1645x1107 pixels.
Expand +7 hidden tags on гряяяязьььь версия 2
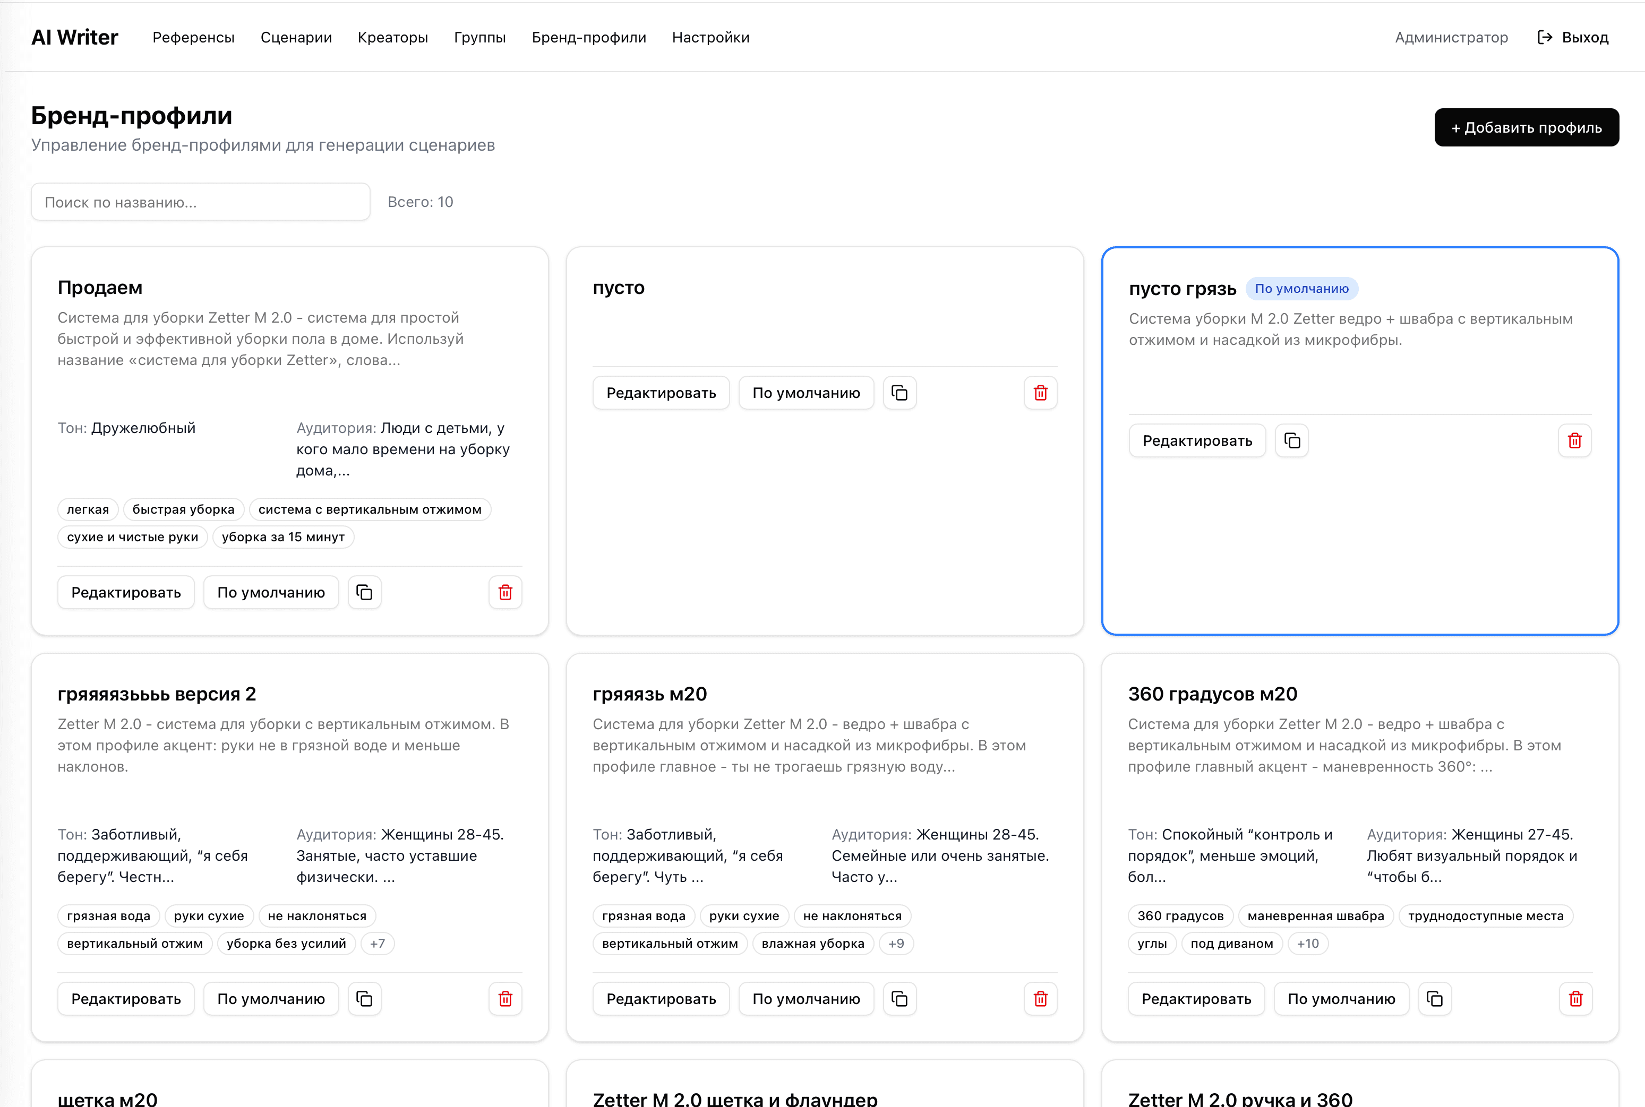pyautogui.click(x=377, y=943)
